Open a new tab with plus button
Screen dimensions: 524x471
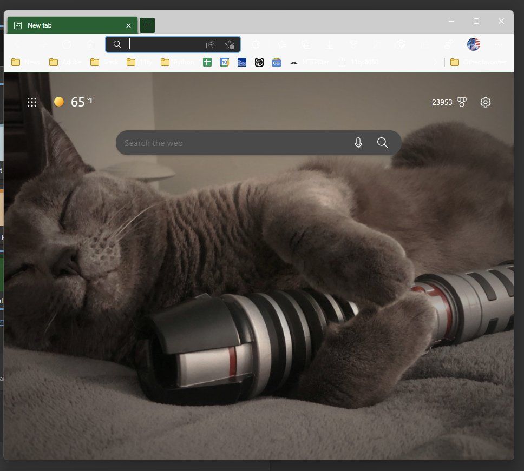click(147, 25)
